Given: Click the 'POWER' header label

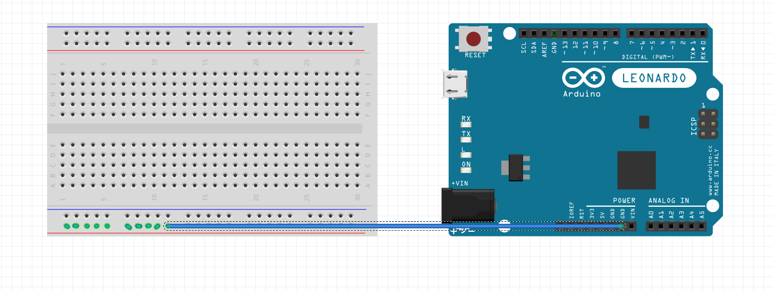Looking at the screenshot, I should (x=624, y=201).
